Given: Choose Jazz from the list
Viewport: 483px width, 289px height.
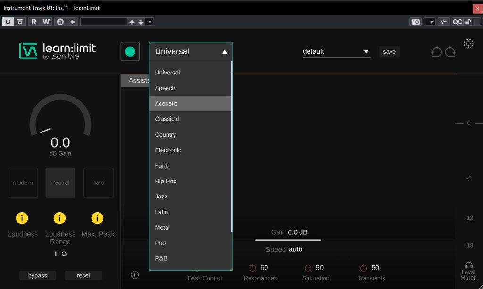Looking at the screenshot, I should [190, 197].
